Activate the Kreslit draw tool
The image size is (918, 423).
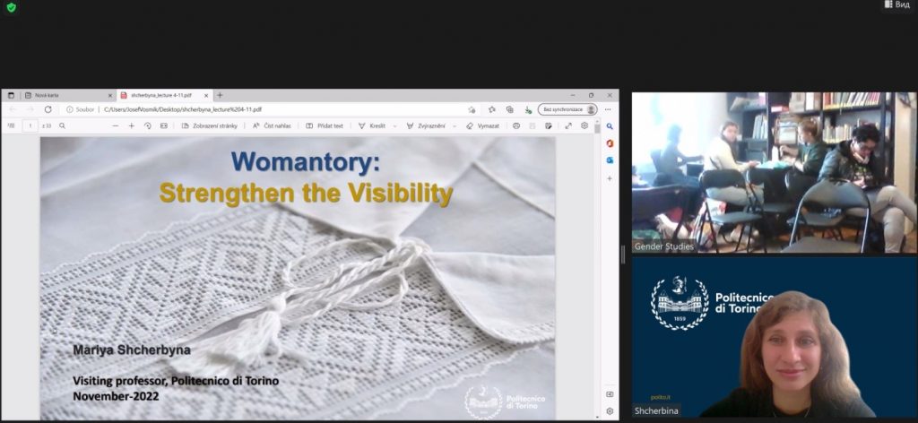coord(372,125)
